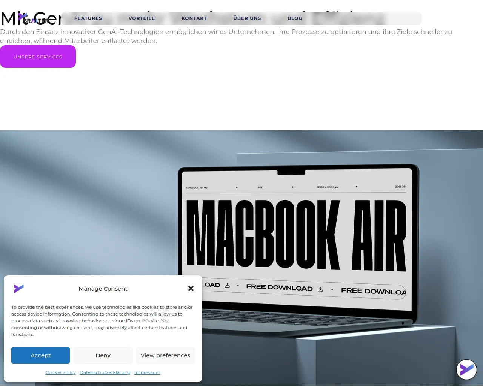Open the Features menu item
Image resolution: width=483 pixels, height=386 pixels.
pos(88,18)
